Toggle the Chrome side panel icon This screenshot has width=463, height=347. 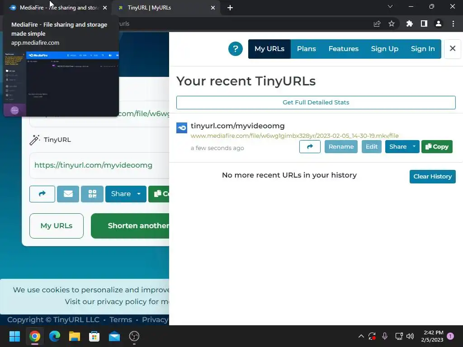point(424,24)
